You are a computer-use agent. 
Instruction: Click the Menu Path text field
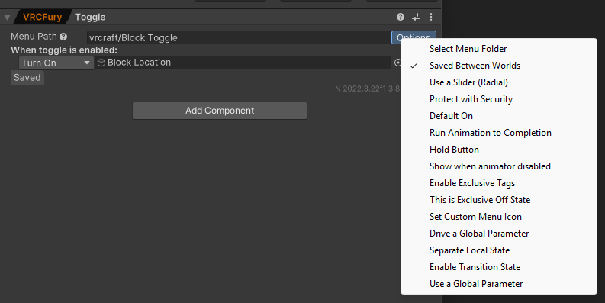[239, 38]
